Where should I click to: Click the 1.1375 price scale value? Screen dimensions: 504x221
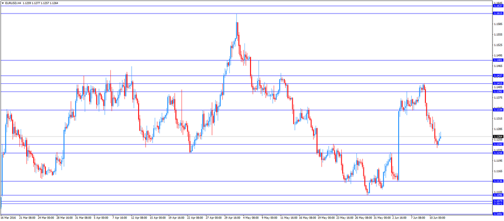498,97
